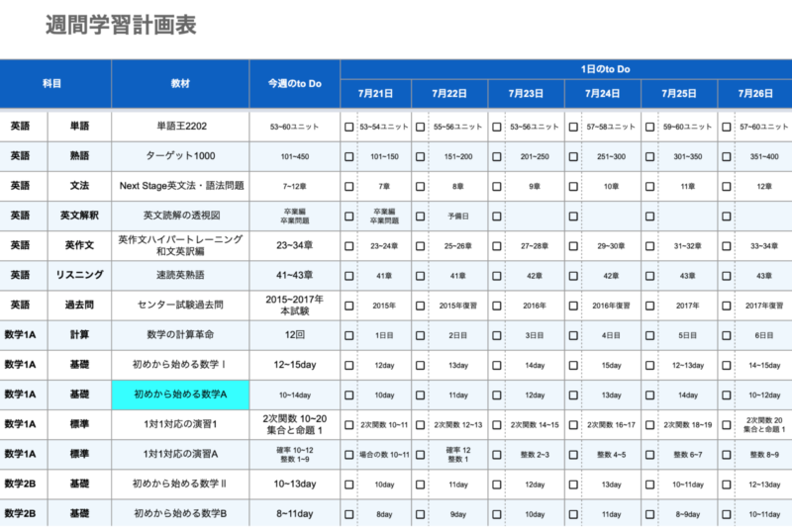Screen dimensions: 792x527
Task: Click the 1対1対応の演習1 cell
Action: pyautogui.click(x=180, y=424)
